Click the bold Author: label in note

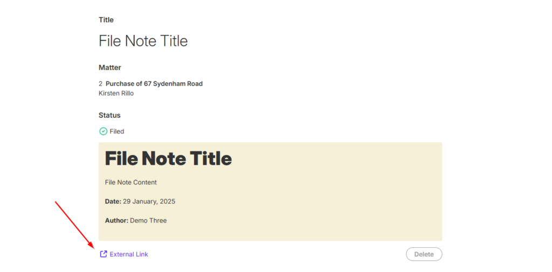(x=116, y=220)
